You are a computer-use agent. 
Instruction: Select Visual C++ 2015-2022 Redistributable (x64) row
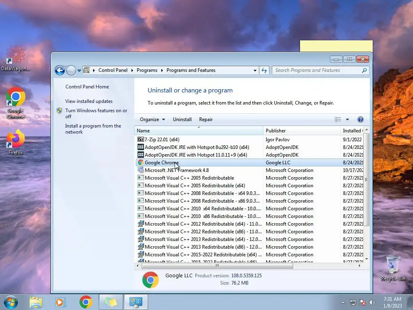point(250,255)
